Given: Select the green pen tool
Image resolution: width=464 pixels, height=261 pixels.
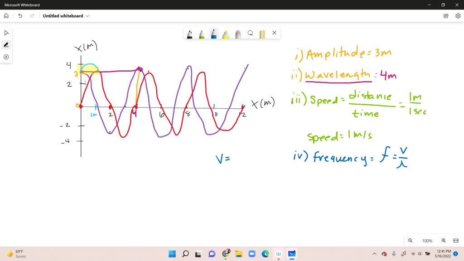Looking at the screenshot, I should tap(202, 33).
